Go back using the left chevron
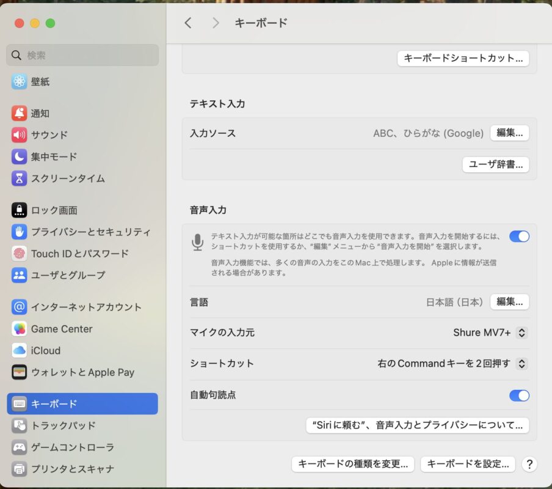This screenshot has height=489, width=552. 188,23
